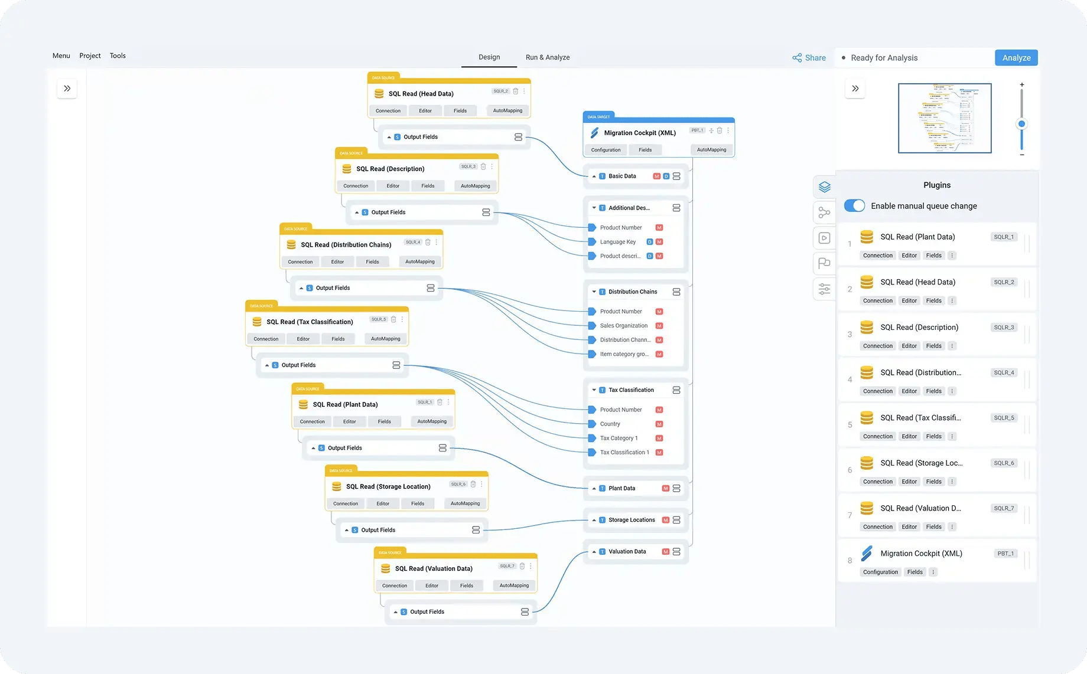1087x674 pixels.
Task: Open the Tools menu
Action: [117, 55]
